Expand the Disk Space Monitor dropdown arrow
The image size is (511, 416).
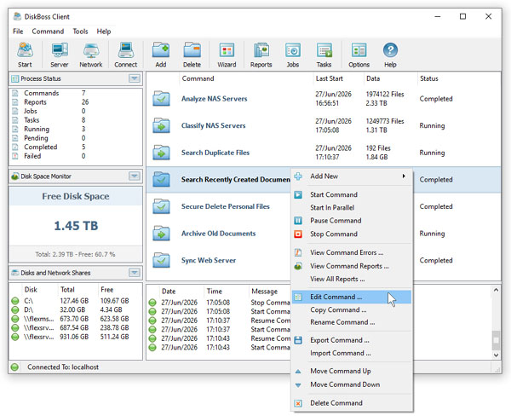(135, 176)
